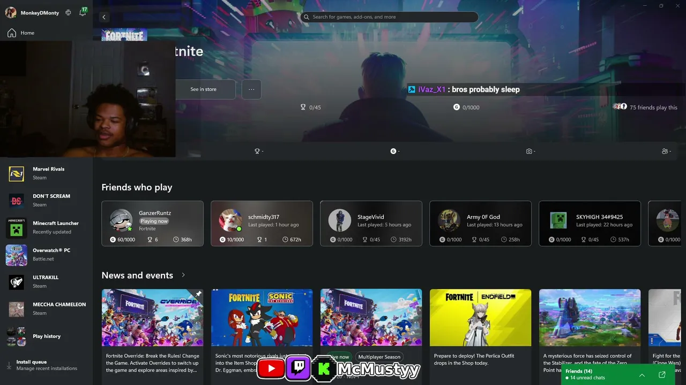Viewport: 686px width, 385px height.
Task: View StageVivid's friend card
Action: coord(371,224)
